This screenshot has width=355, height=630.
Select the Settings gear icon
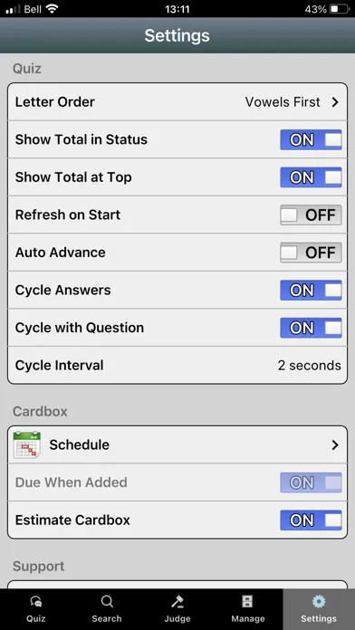coord(319,601)
